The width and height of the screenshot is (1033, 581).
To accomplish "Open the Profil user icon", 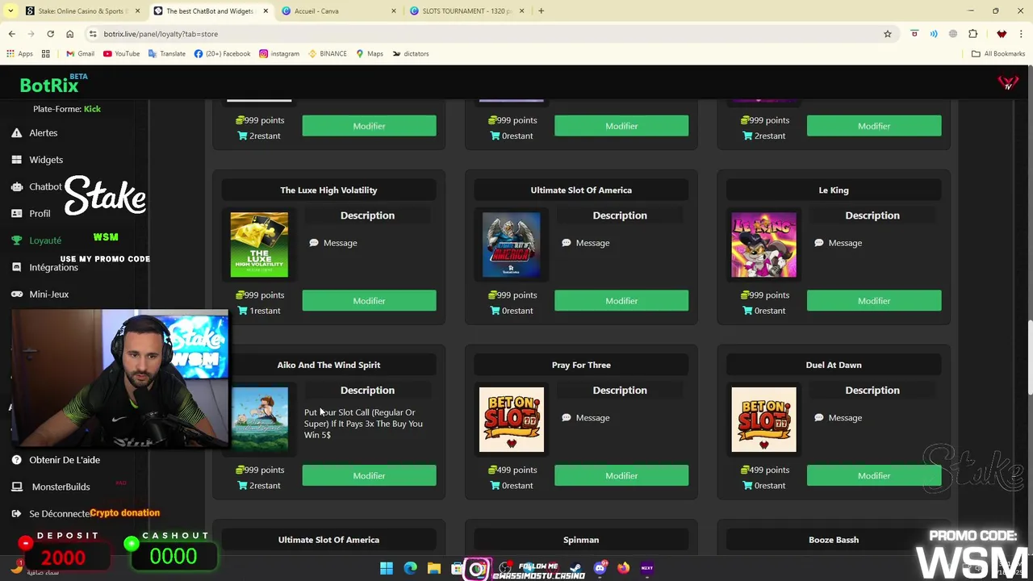I will tap(16, 214).
